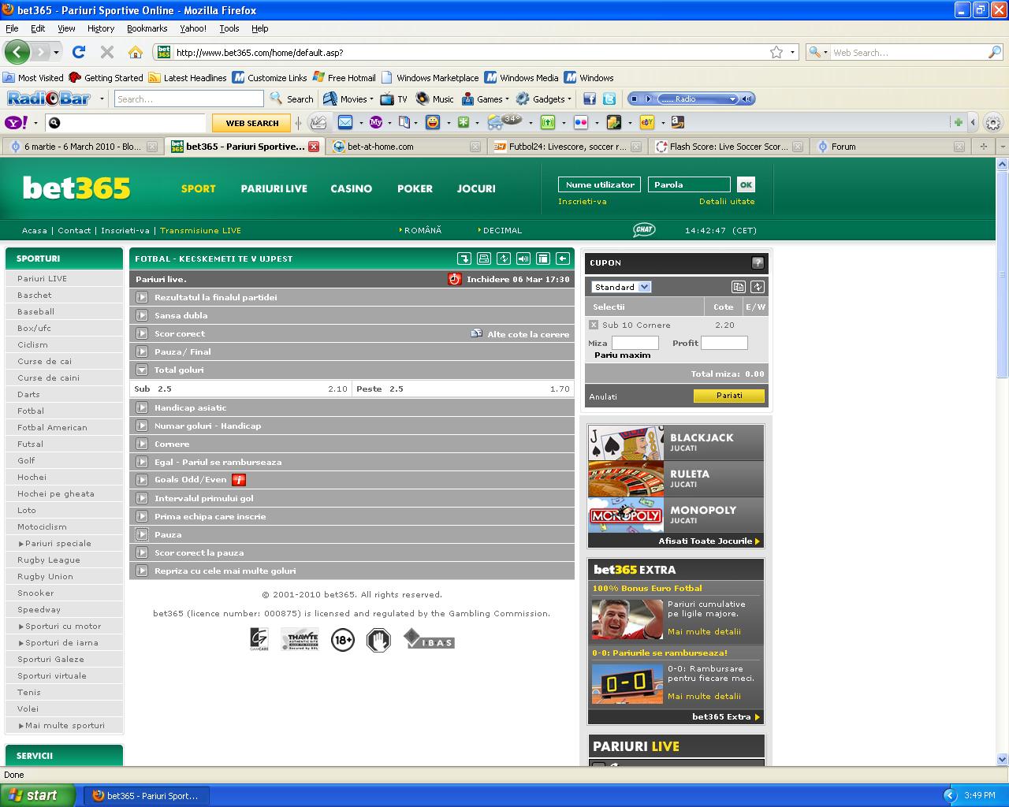Click the Anulati link in the coupon
This screenshot has width=1009, height=807.
[x=603, y=396]
